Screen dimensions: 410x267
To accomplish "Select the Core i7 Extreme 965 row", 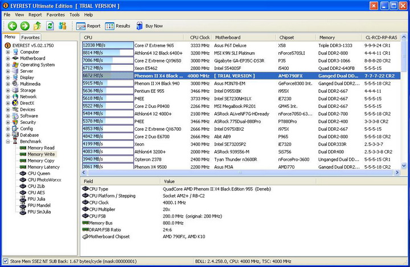I will coord(240,45).
